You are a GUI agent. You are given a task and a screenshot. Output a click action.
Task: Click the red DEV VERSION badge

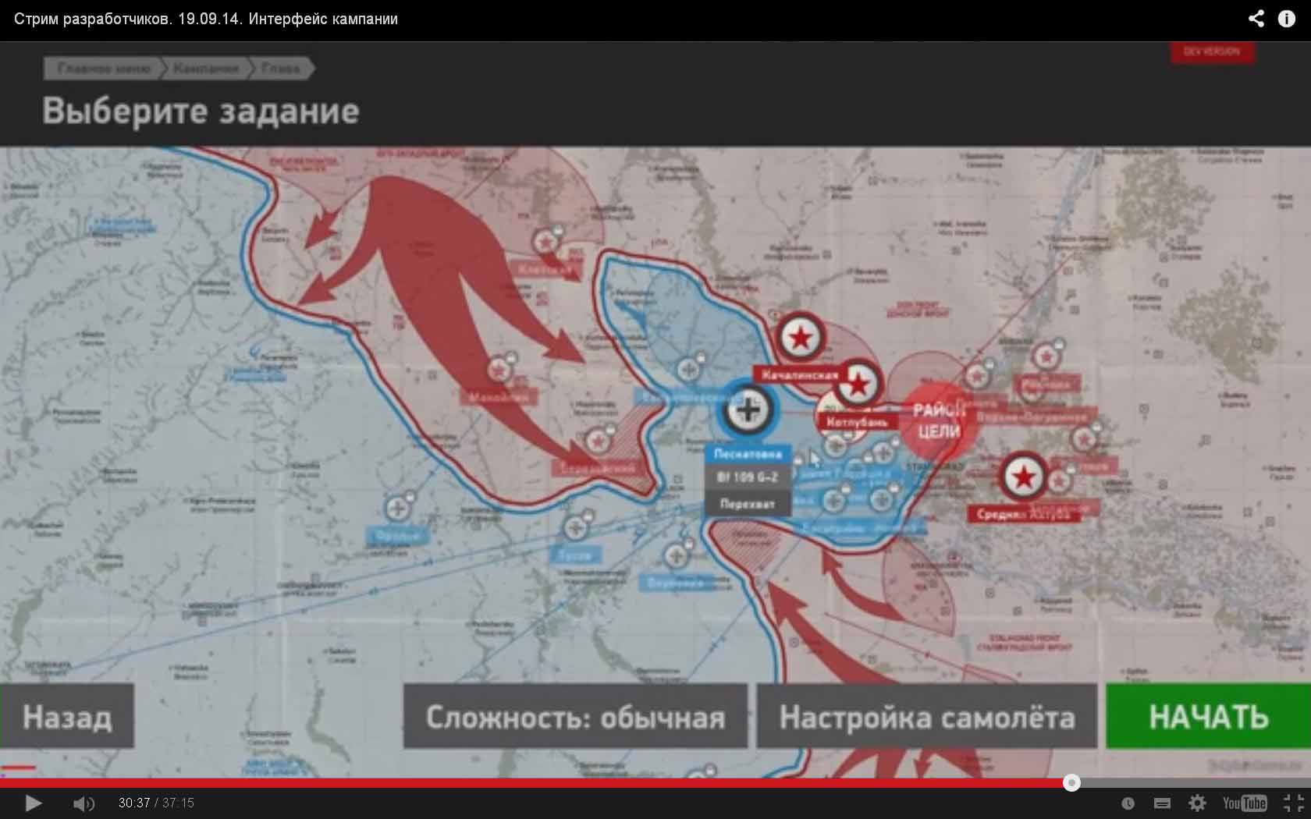[1212, 51]
